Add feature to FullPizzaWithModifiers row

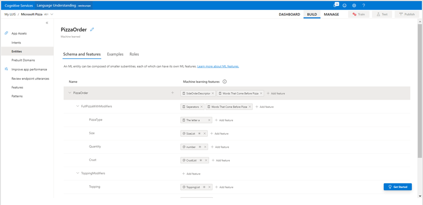[x=264, y=107]
